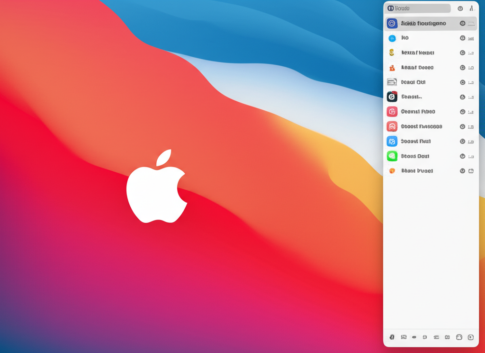Open the orange-red app icon beside "Reant Doeeo"
485x353 pixels.
tap(392, 67)
